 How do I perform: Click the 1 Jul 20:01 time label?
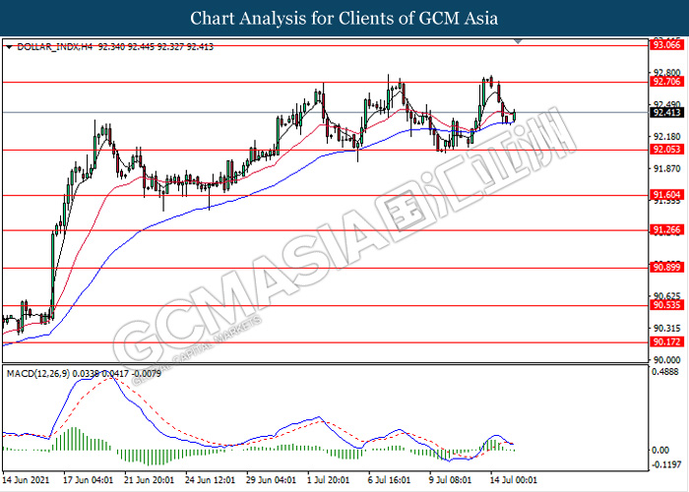[328, 480]
